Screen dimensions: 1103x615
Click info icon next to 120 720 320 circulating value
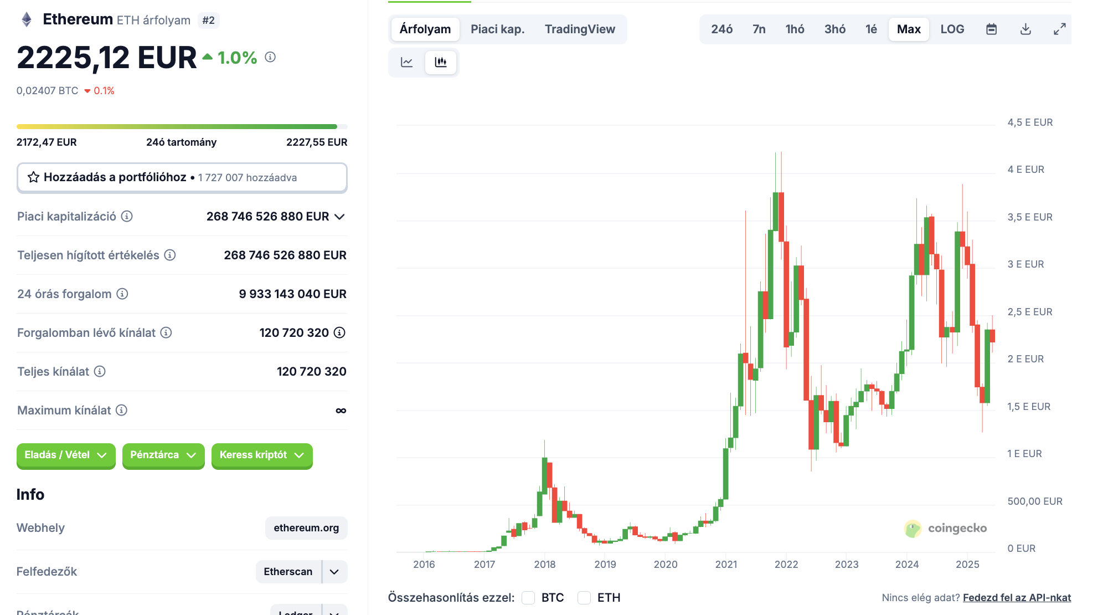(339, 332)
